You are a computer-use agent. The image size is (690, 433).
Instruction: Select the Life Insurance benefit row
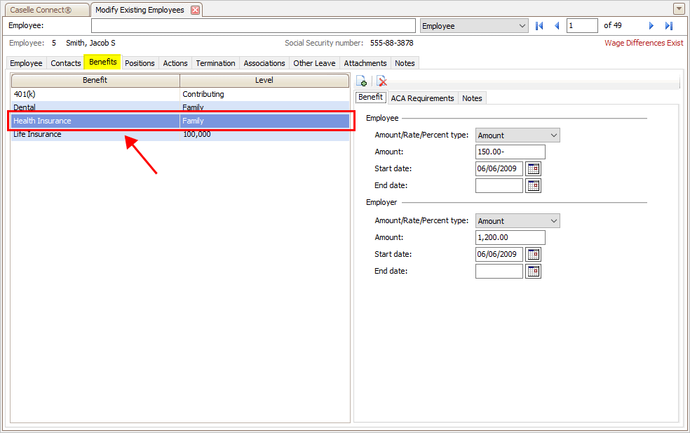tap(95, 135)
